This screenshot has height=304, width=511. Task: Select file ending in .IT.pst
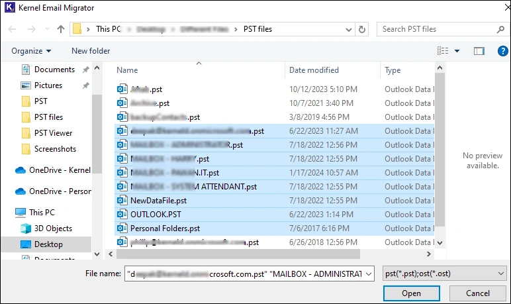tap(274, 173)
